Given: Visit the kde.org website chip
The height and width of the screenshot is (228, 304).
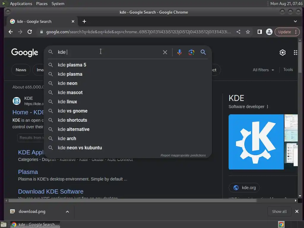Looking at the screenshot, I should pos(244,188).
